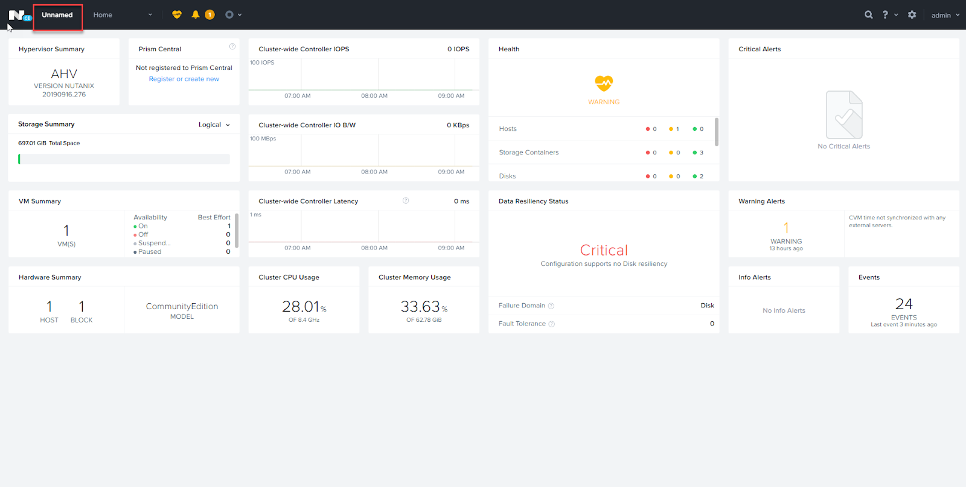Click the VM Summary scrollbar
Image resolution: width=966 pixels, height=487 pixels.
tap(237, 230)
